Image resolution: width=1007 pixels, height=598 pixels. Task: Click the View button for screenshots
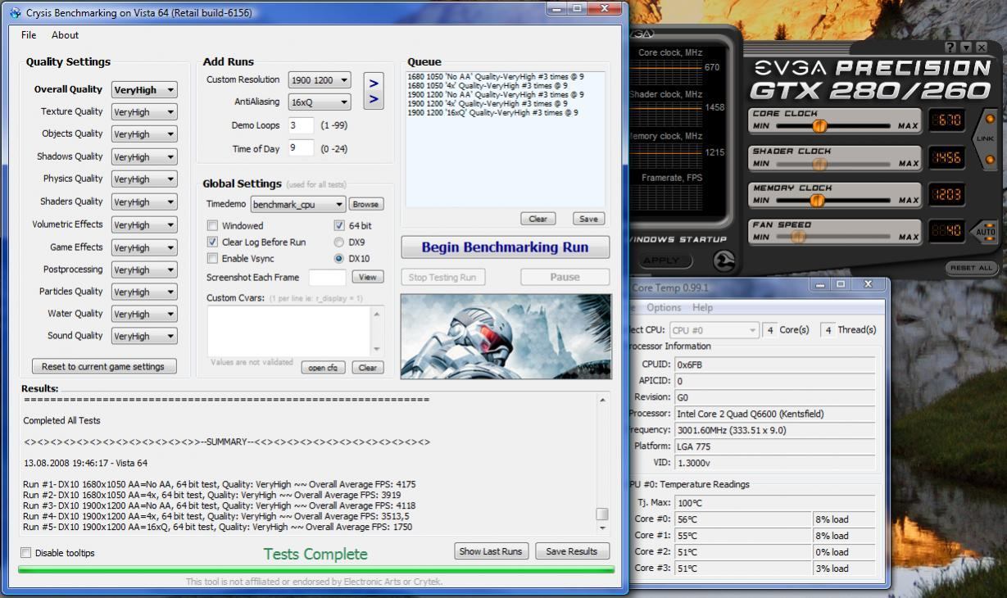click(367, 278)
